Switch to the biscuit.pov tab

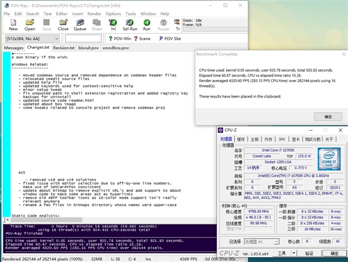pyautogui.click(x=89, y=48)
